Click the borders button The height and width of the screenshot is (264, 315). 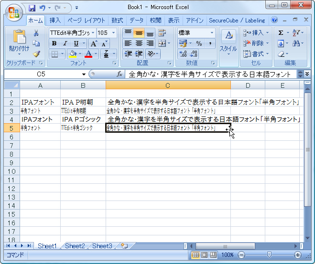[54, 54]
